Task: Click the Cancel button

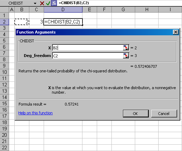Action: tap(164, 114)
